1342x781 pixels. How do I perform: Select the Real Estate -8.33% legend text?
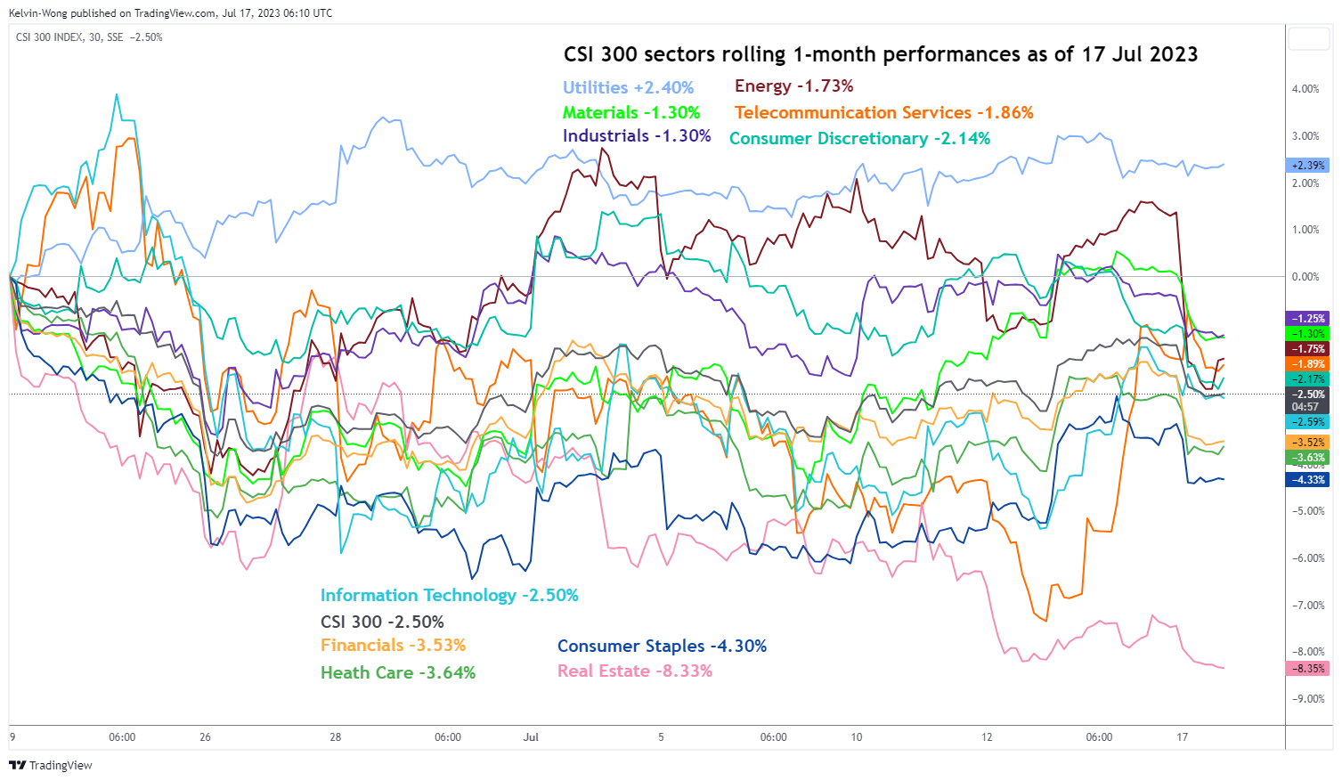[x=634, y=671]
